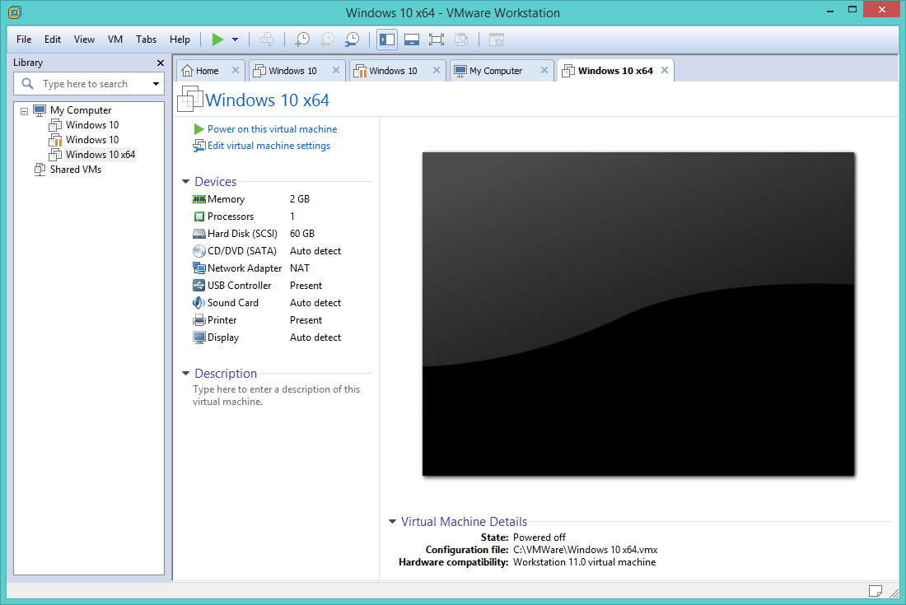Collapse the Virtual Machine Details section

click(x=392, y=521)
